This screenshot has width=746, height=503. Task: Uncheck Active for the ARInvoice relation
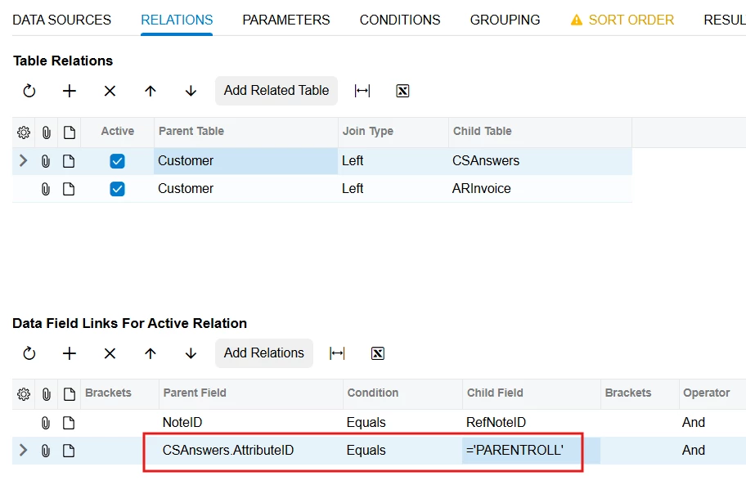pos(117,189)
